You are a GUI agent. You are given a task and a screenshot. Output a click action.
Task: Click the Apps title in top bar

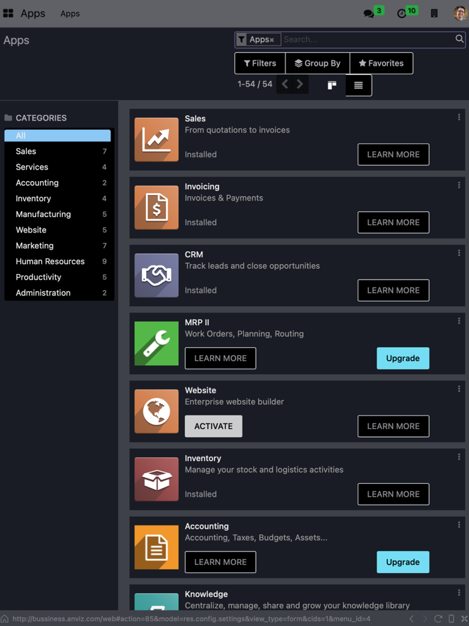coord(33,13)
